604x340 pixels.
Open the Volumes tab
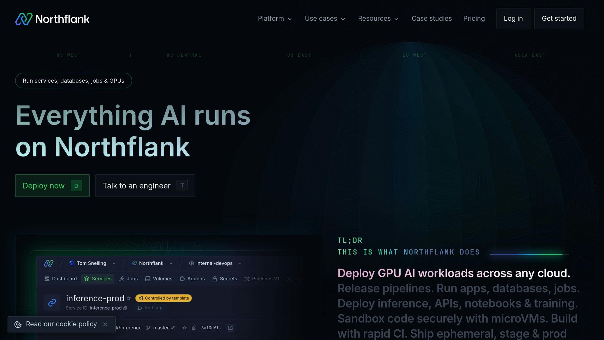click(x=159, y=279)
